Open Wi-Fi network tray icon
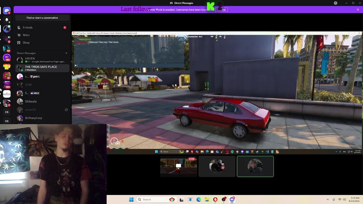363x204 pixels. (x=340, y=199)
